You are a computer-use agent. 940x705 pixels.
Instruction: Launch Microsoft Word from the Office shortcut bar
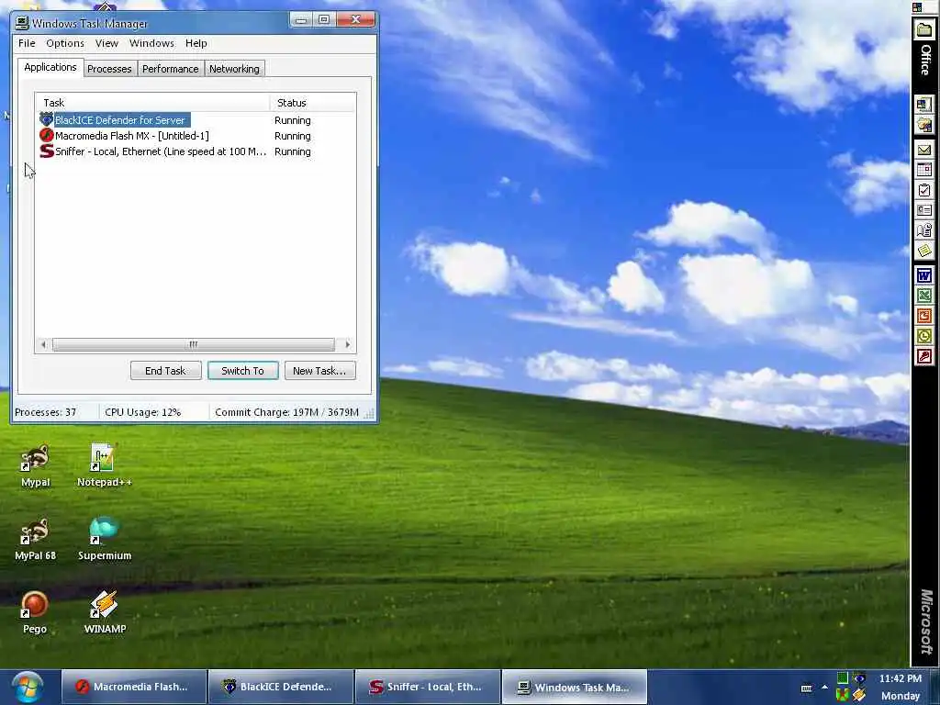coord(924,275)
